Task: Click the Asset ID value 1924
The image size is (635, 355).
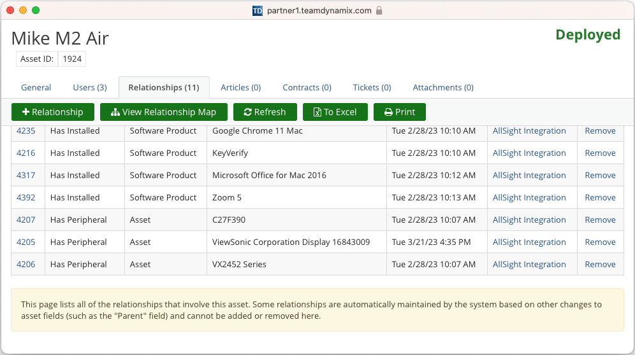Action: (72, 59)
